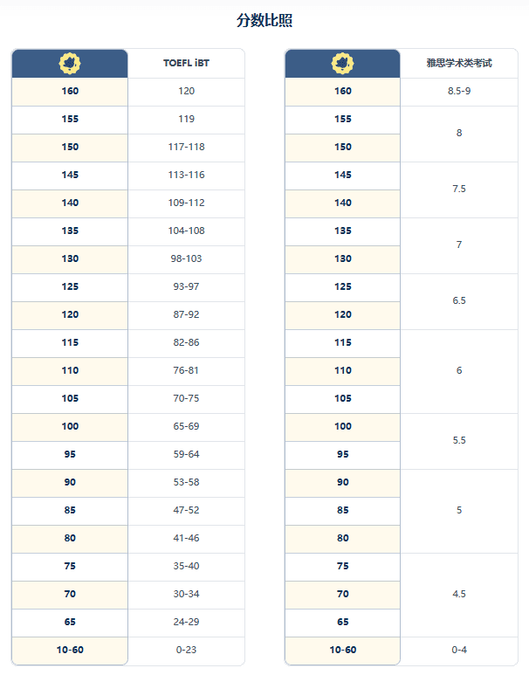
Task: Click the IELTS band 0-4 cell
Action: (459, 650)
